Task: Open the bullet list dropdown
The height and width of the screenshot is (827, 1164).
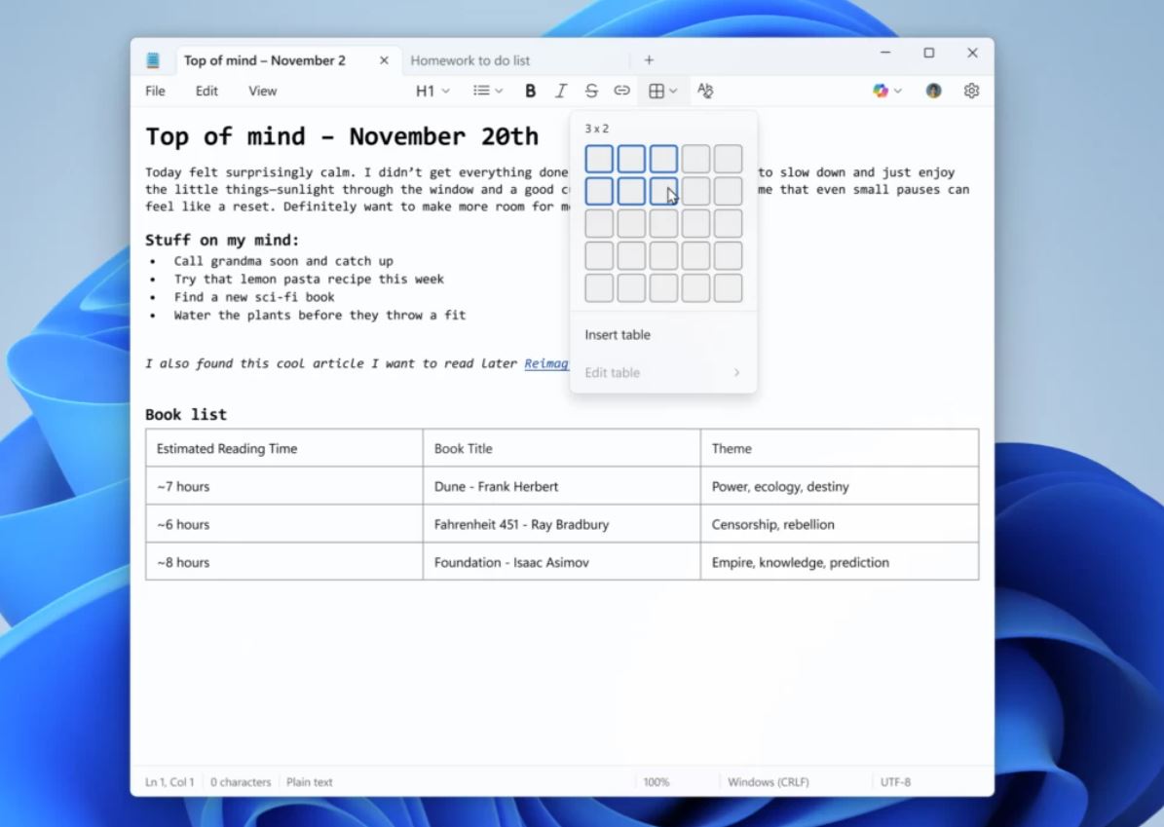Action: [488, 91]
